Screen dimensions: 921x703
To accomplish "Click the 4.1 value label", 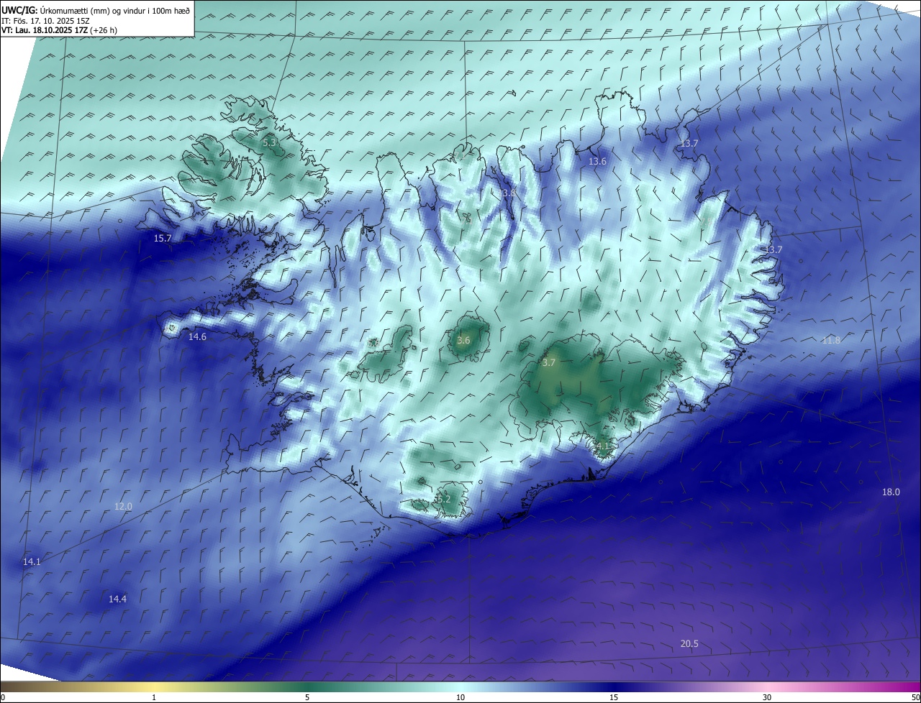I will click(x=602, y=446).
